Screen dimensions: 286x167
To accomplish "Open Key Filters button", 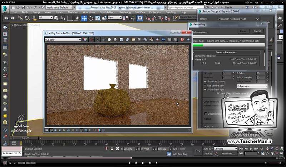I will tap(228, 153).
